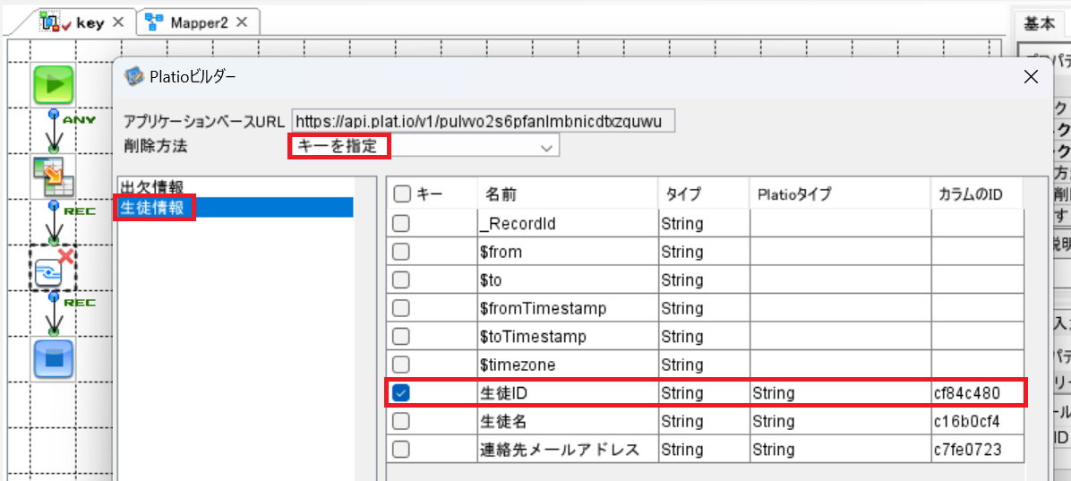The height and width of the screenshot is (481, 1071).
Task: Click the タイプ column header
Action: click(704, 194)
